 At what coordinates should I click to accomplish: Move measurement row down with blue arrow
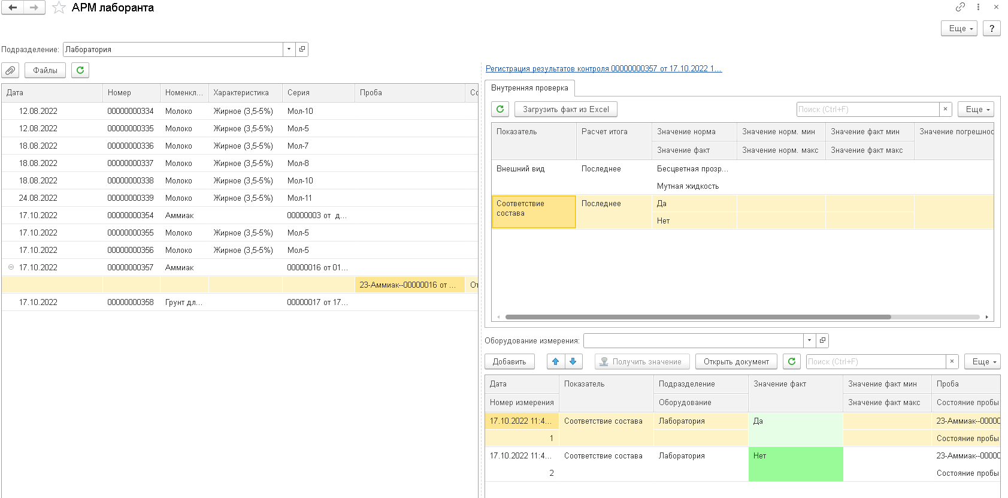pyautogui.click(x=573, y=361)
